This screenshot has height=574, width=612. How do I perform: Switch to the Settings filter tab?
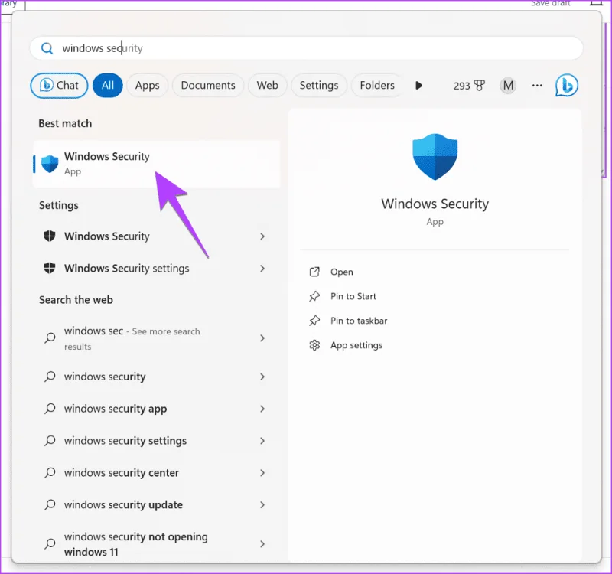[x=319, y=85]
